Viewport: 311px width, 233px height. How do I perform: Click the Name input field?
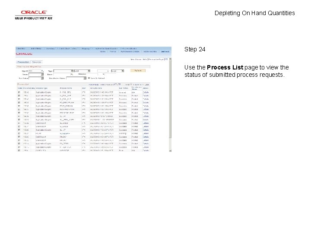62,74
